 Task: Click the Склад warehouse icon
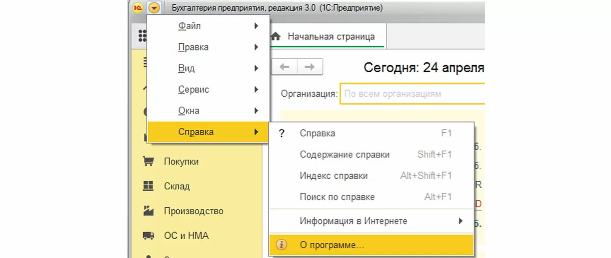click(x=148, y=186)
